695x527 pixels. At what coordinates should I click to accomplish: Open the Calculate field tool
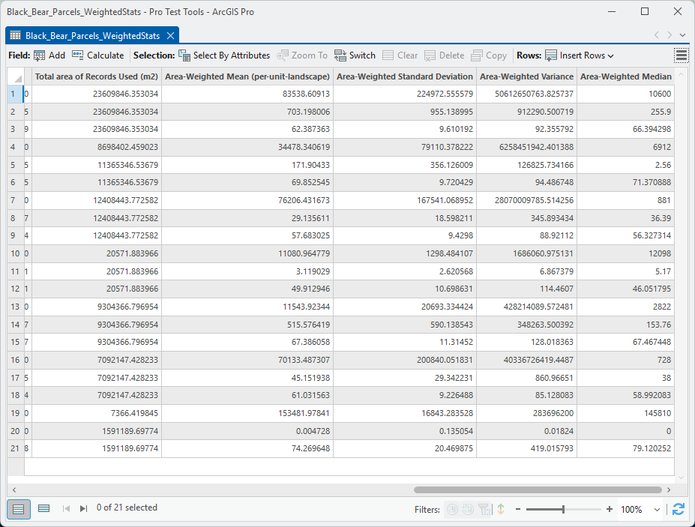click(x=98, y=55)
